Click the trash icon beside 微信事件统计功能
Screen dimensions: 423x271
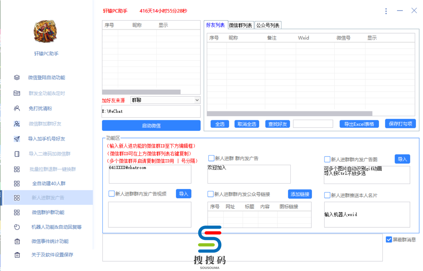click(x=17, y=241)
